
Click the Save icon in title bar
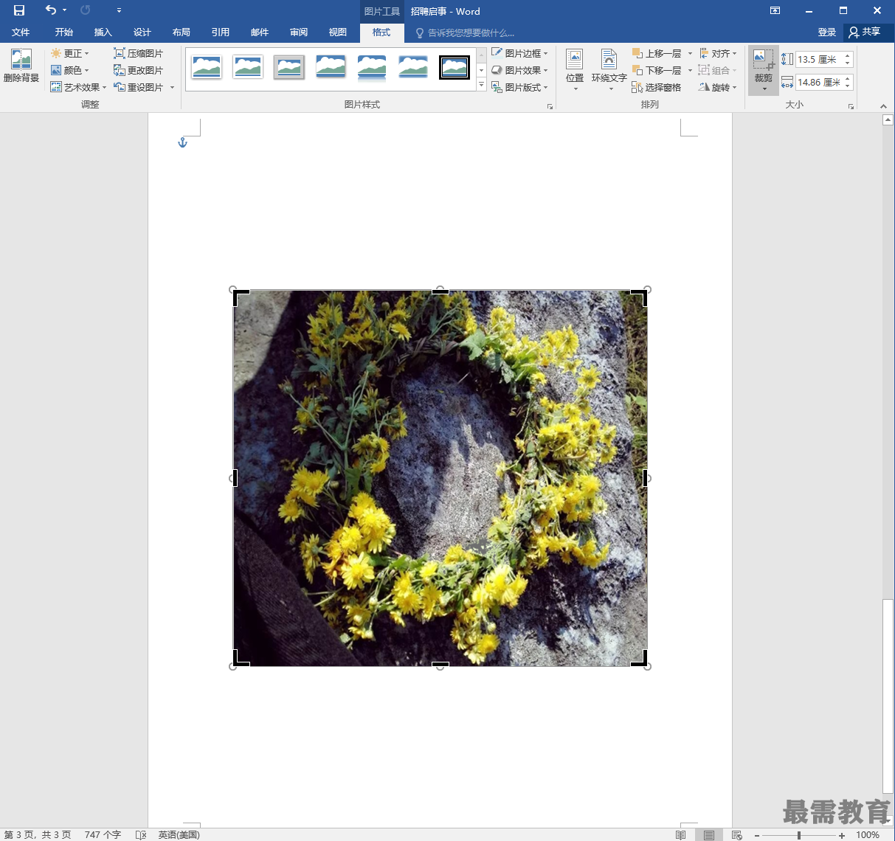[19, 10]
